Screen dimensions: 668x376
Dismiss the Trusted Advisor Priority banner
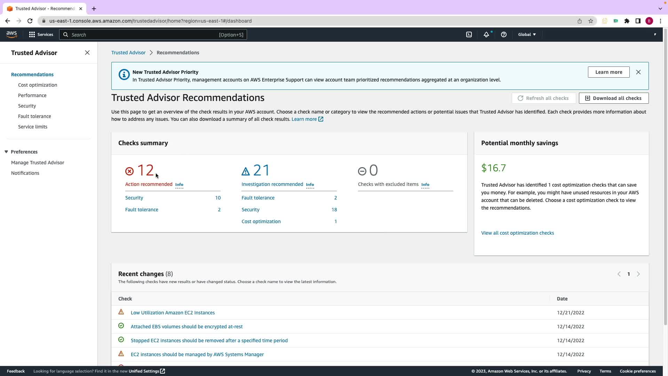coord(638,72)
